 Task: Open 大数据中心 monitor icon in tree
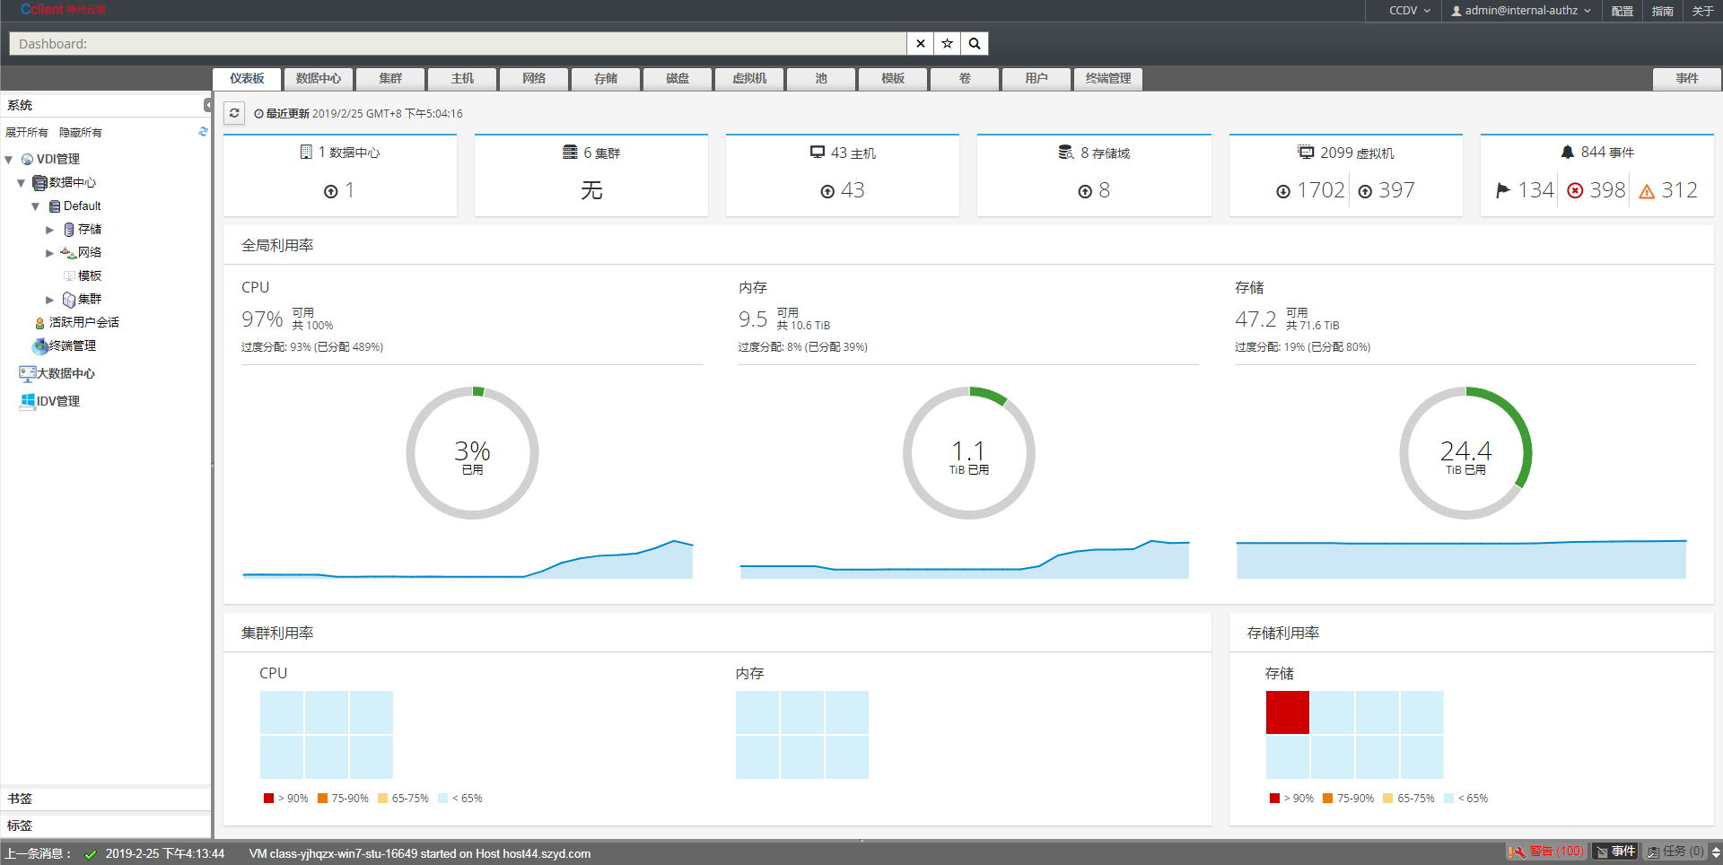tap(27, 373)
